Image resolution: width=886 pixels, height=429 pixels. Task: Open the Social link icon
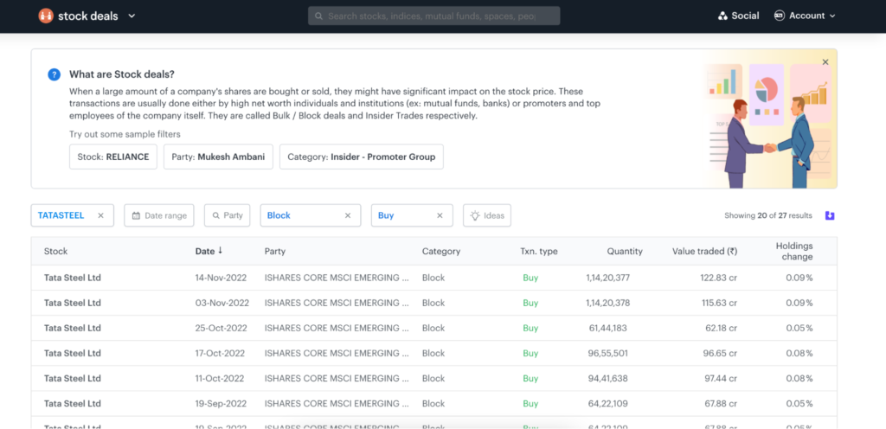click(722, 16)
